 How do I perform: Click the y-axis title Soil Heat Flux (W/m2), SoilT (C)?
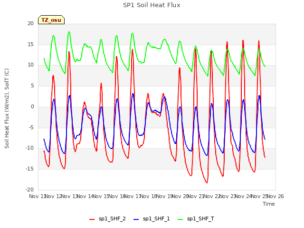7,108
